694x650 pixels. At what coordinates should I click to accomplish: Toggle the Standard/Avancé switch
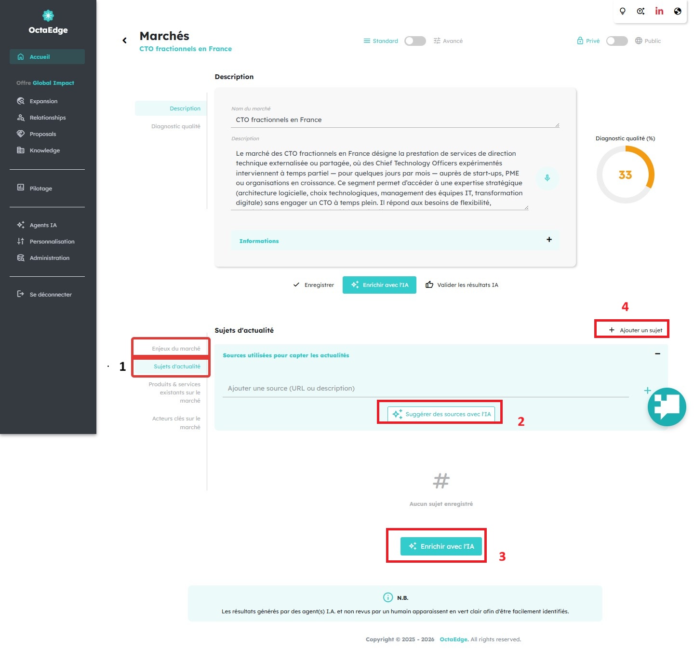pos(415,41)
